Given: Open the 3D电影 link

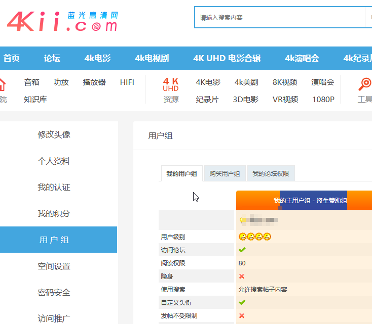Looking at the screenshot, I should point(245,100).
